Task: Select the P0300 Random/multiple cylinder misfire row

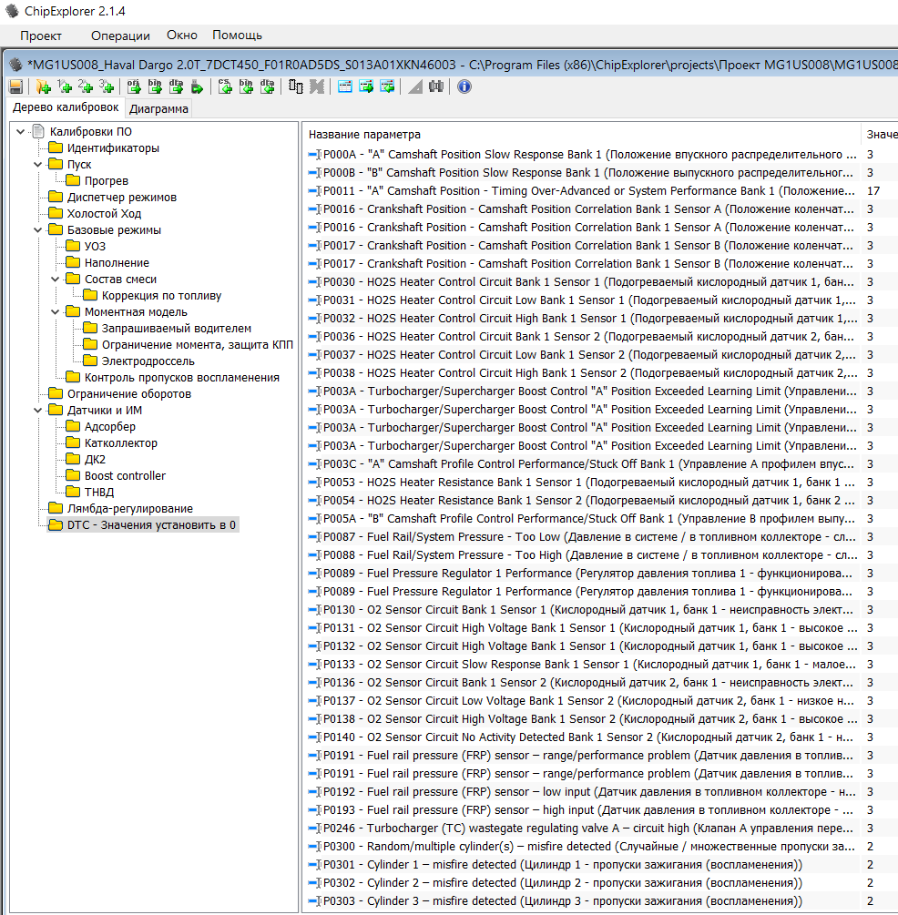Action: click(x=583, y=847)
